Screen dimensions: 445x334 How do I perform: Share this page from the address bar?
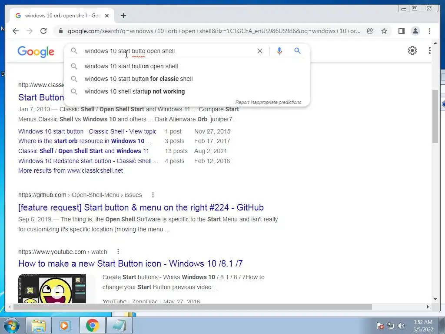click(x=370, y=31)
